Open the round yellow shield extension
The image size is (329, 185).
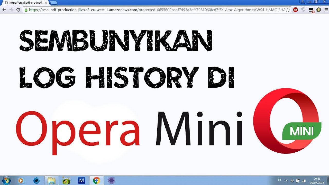319,10
